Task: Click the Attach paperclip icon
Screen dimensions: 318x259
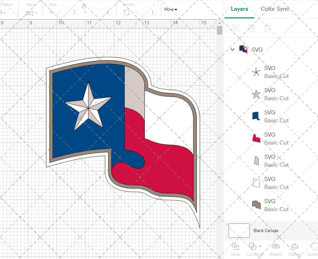Action: [x=276, y=247]
